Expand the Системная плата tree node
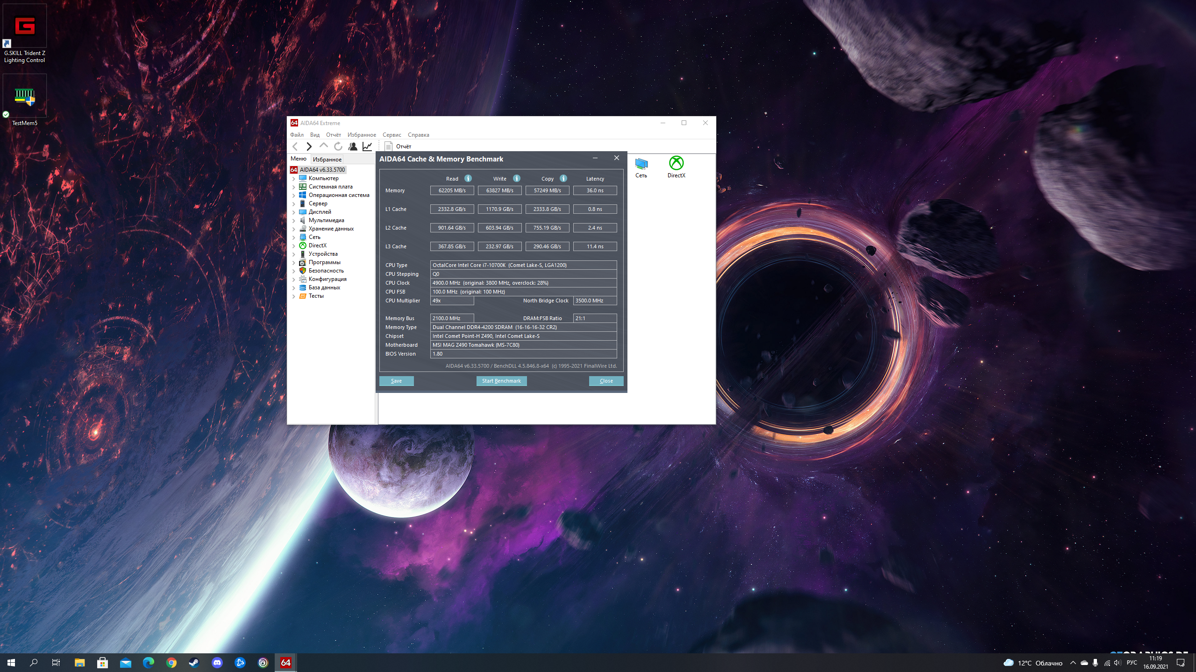 tap(293, 187)
